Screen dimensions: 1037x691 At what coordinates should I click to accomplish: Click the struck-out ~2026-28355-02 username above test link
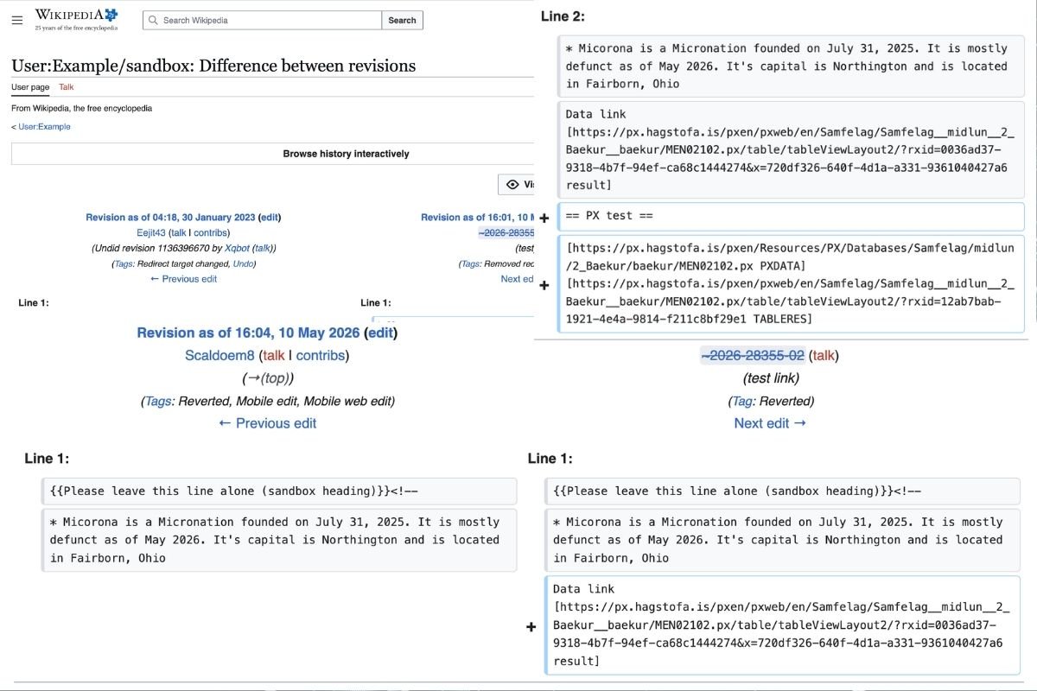pos(753,355)
